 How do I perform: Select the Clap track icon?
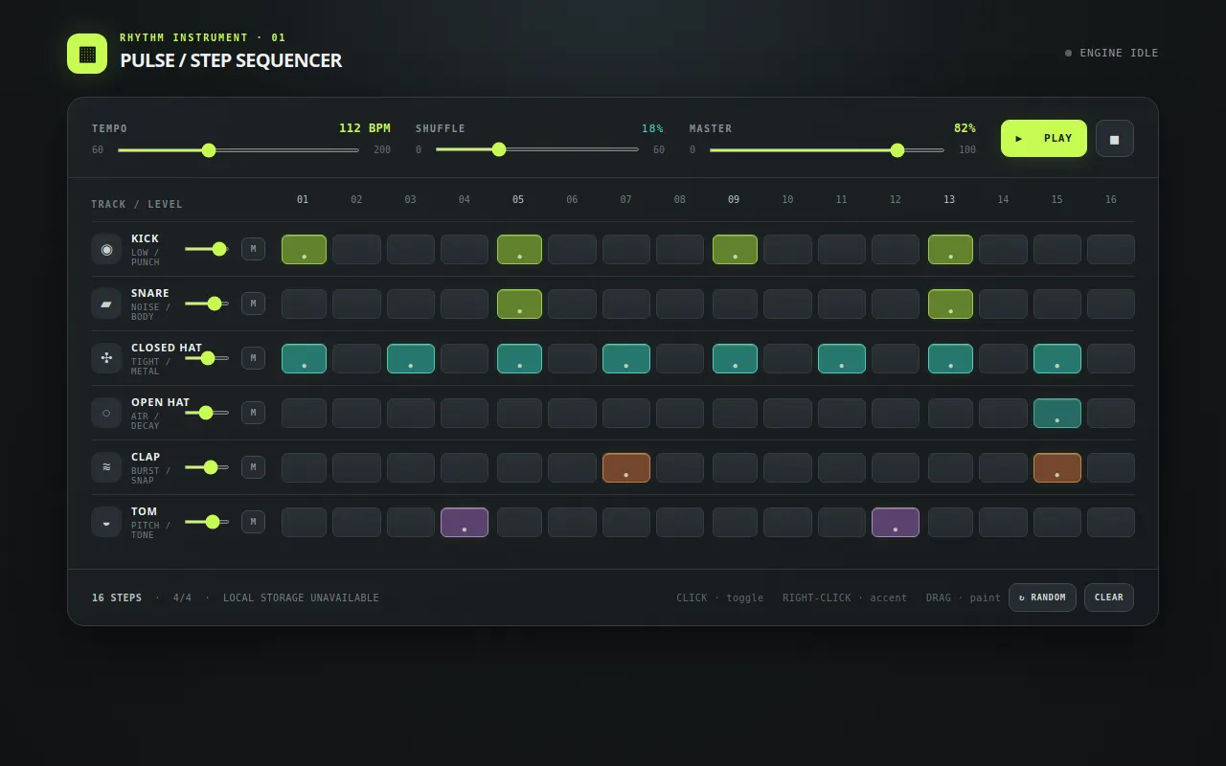[x=106, y=467]
